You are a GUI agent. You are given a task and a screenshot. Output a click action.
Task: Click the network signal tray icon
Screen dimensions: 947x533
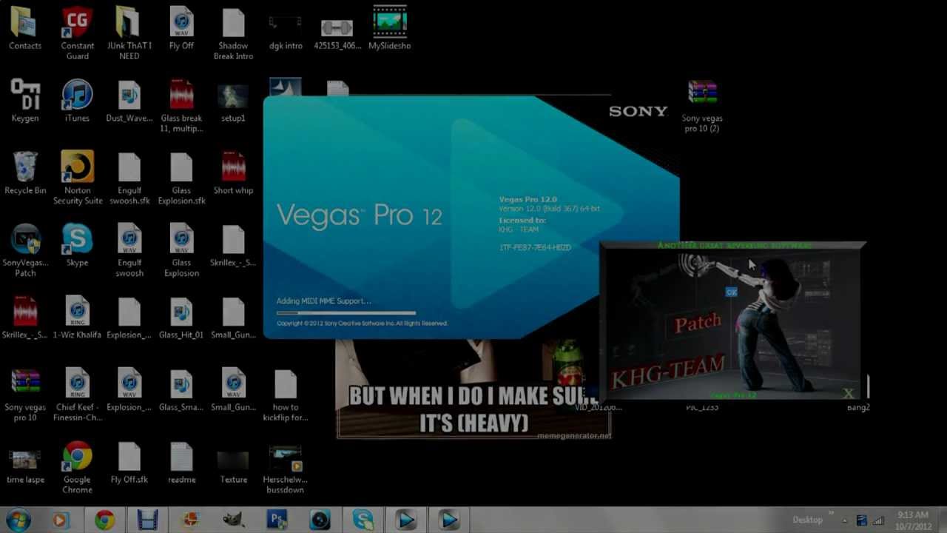click(x=878, y=520)
